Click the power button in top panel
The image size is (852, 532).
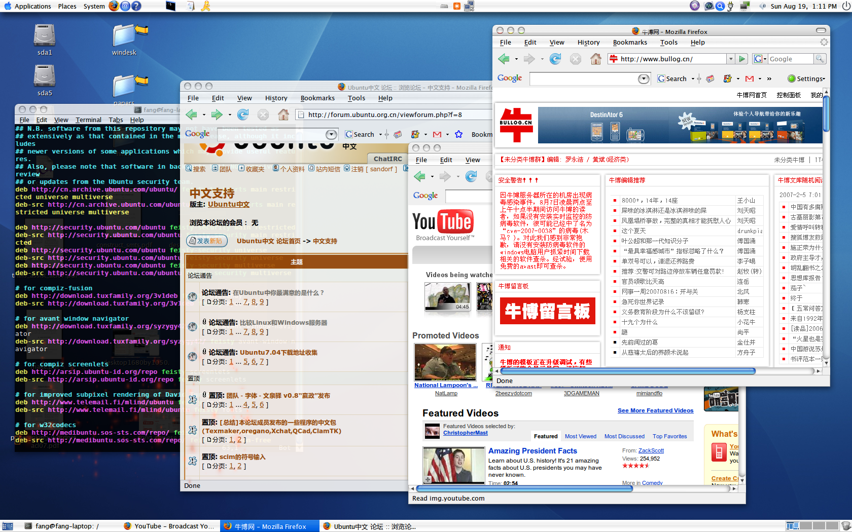click(x=845, y=6)
